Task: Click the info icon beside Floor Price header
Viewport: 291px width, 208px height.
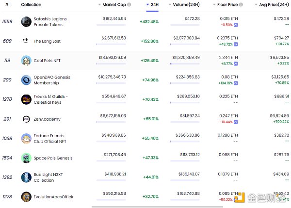Action: click(x=241, y=5)
